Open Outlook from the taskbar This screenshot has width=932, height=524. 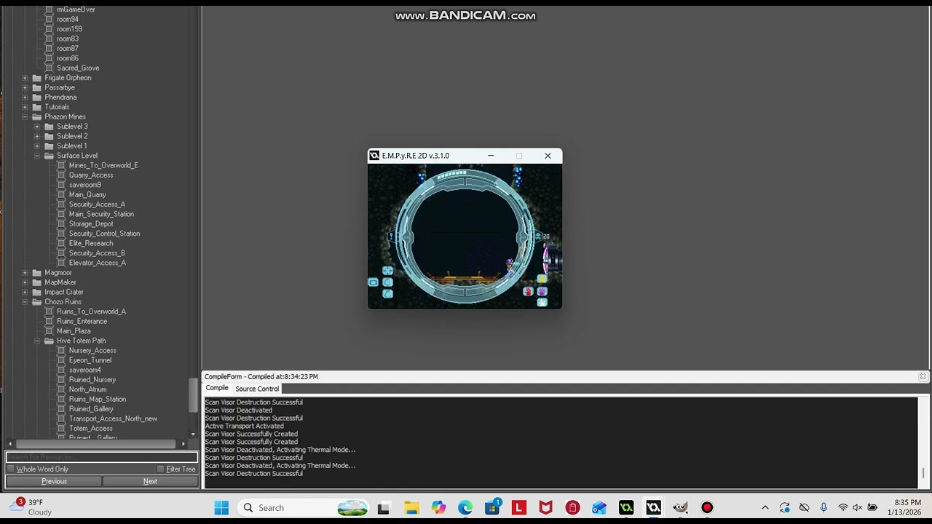pyautogui.click(x=599, y=507)
